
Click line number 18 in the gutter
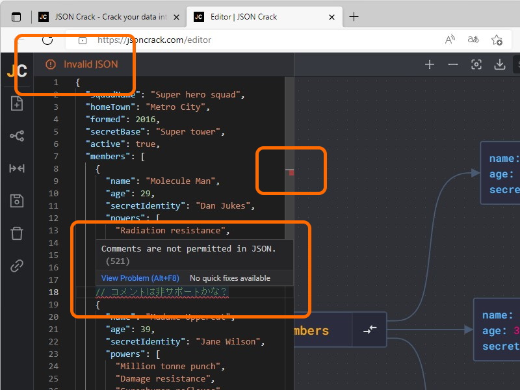point(53,292)
